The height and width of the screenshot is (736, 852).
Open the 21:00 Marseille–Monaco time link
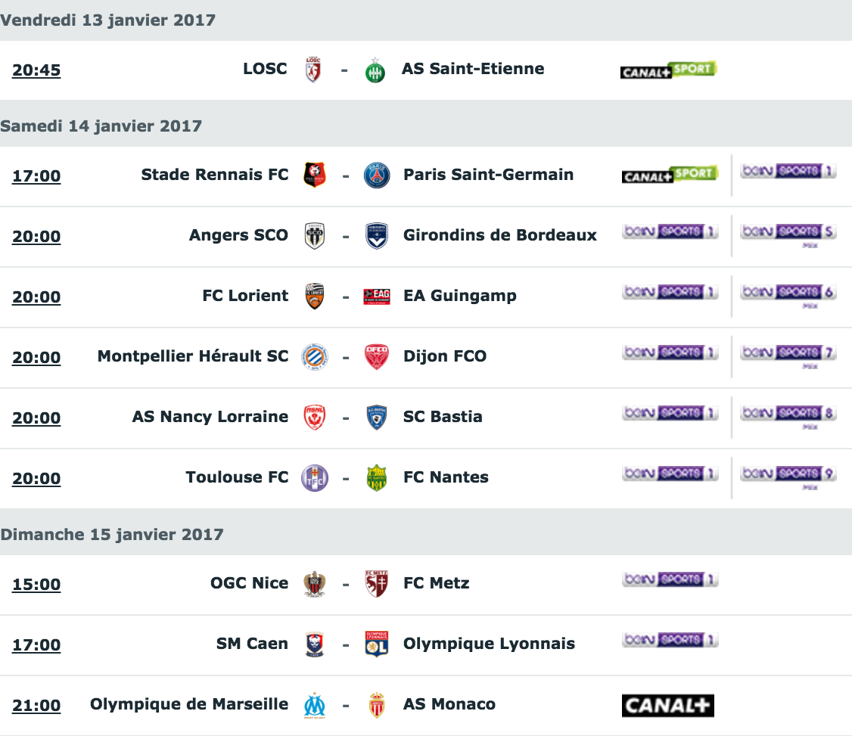pyautogui.click(x=36, y=706)
